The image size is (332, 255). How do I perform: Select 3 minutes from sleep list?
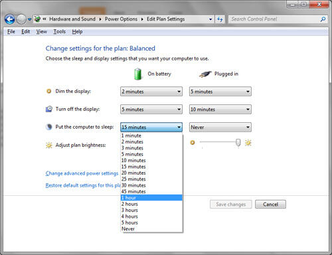(151, 148)
